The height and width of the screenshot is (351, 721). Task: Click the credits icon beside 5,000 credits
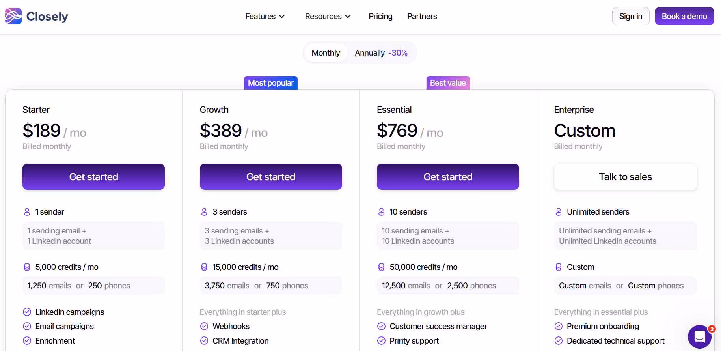(x=27, y=267)
